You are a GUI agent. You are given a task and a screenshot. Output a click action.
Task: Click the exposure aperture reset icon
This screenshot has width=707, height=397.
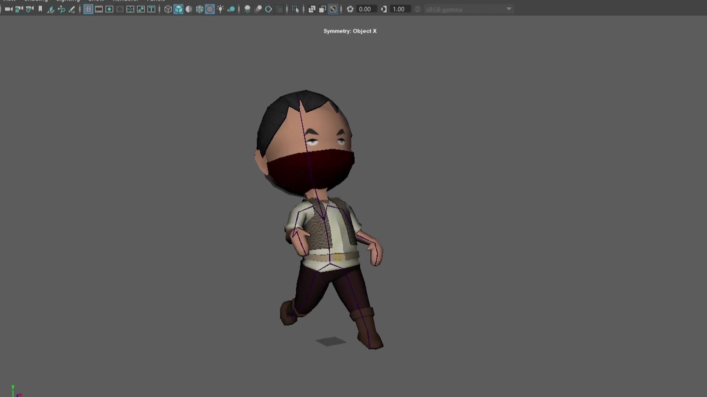350,9
